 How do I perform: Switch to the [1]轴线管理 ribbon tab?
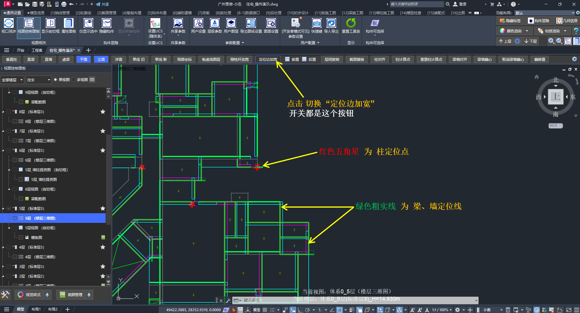(x=60, y=13)
